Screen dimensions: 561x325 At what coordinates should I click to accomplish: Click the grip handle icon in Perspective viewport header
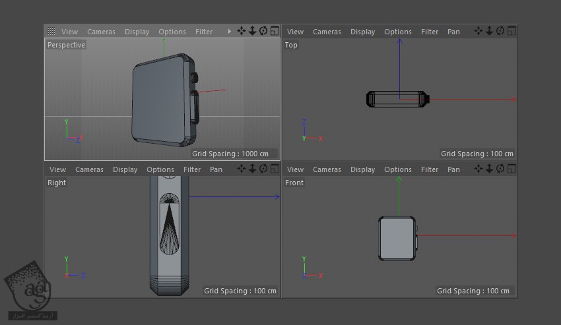pyautogui.click(x=51, y=31)
